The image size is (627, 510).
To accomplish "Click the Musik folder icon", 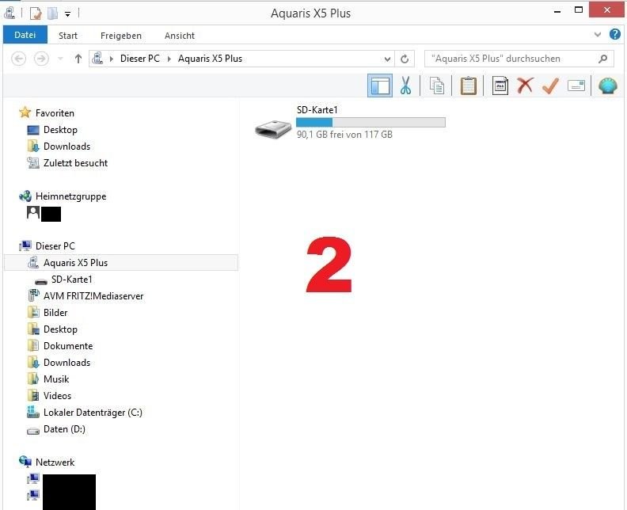I will click(33, 379).
